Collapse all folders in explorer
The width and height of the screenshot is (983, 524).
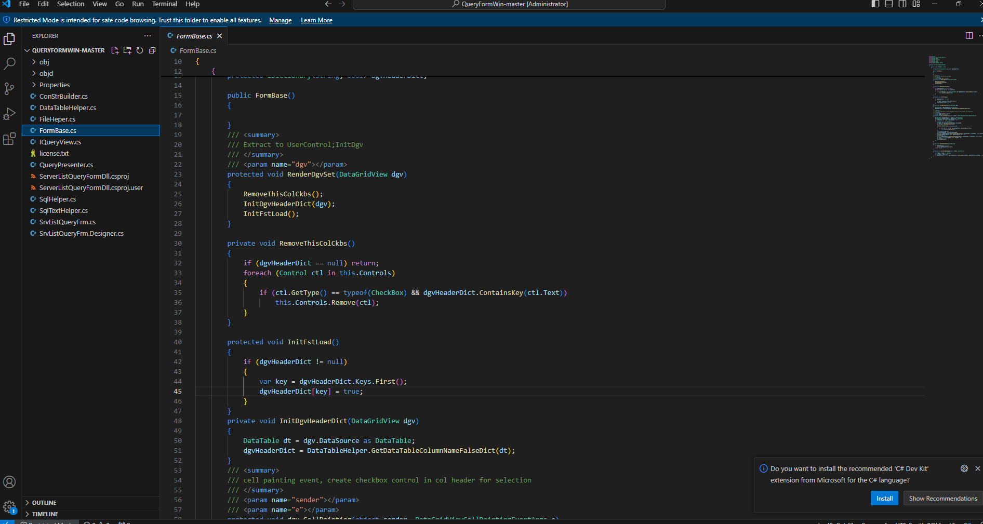click(152, 50)
